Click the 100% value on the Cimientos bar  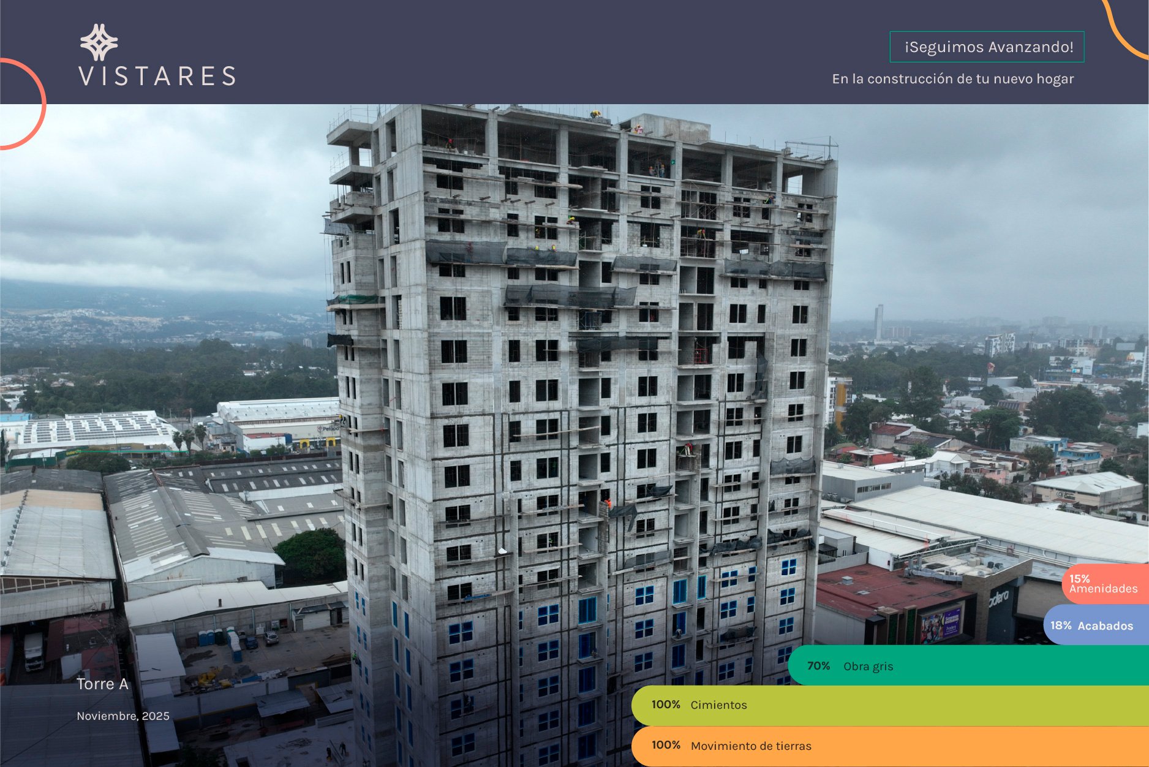[x=666, y=705]
